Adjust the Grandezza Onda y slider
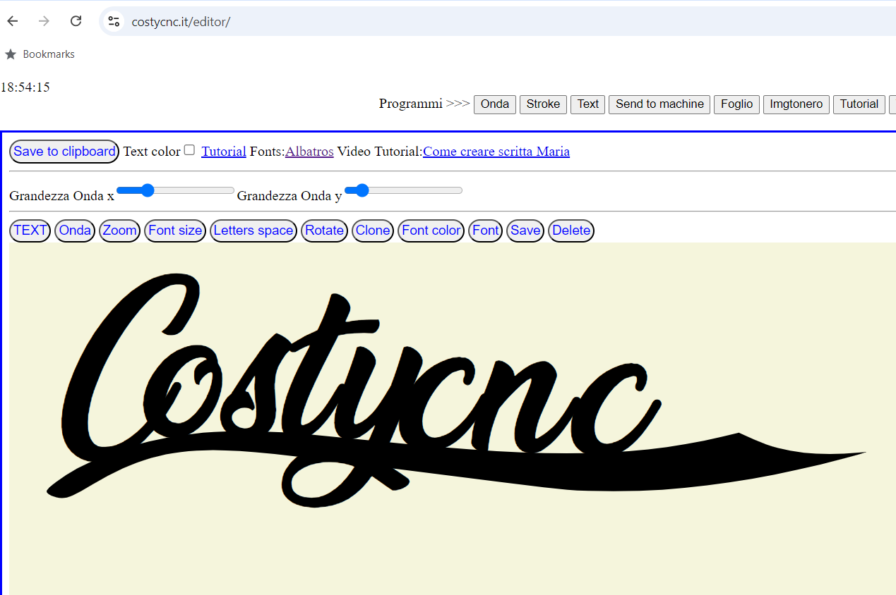 (x=403, y=190)
